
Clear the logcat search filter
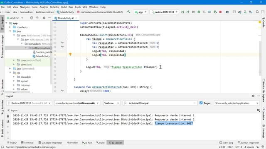tap(195, 103)
